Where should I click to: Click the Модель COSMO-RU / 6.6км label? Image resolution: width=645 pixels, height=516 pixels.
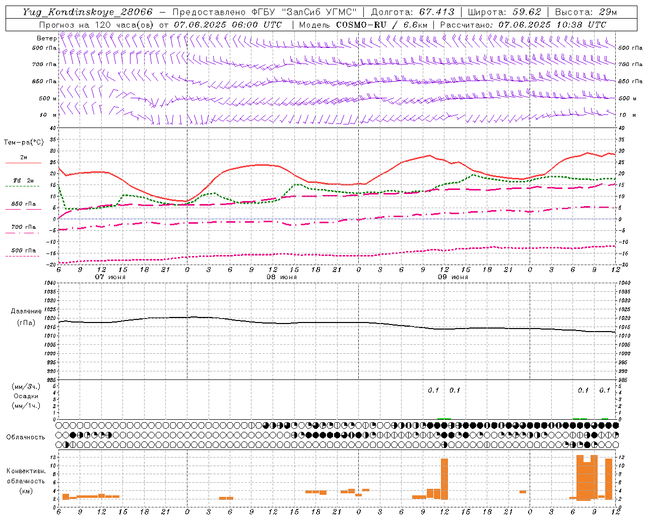(363, 25)
